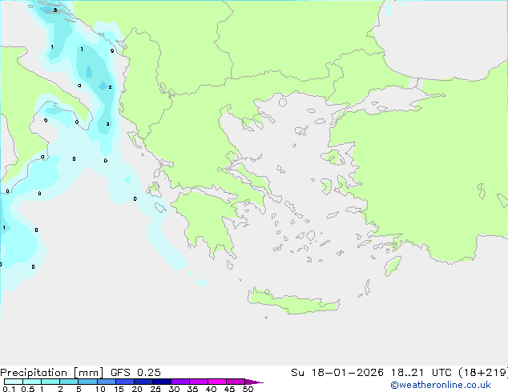Click the "Precipitation [mm]" title text
This screenshot has height=392, width=508.
(52, 373)
